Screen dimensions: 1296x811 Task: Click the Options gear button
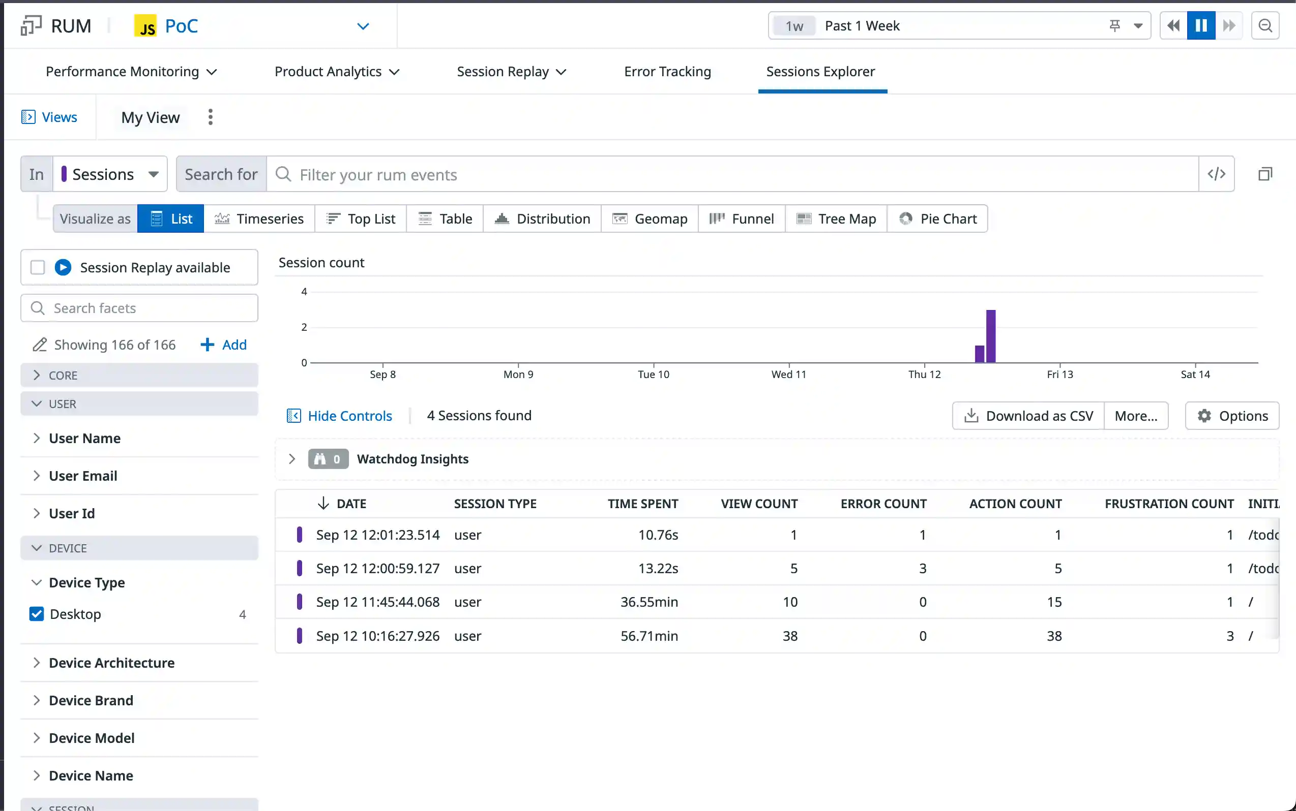click(x=1232, y=416)
